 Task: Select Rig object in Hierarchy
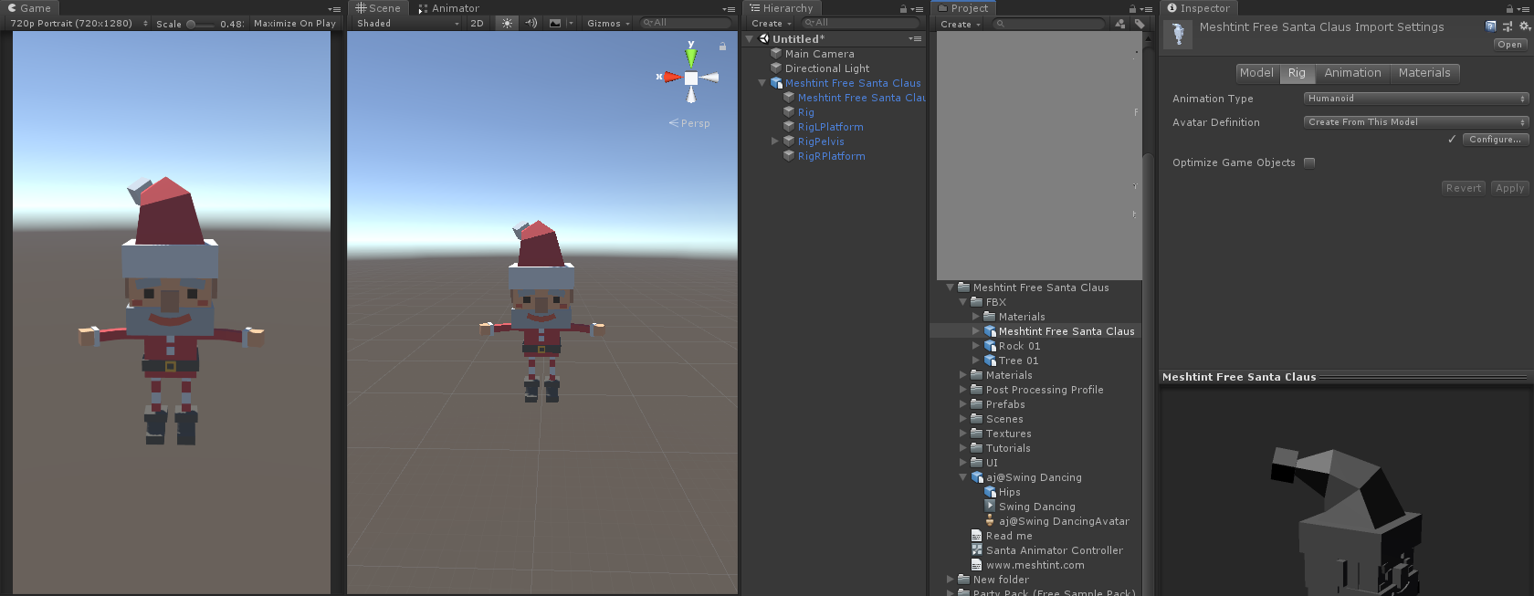[805, 112]
